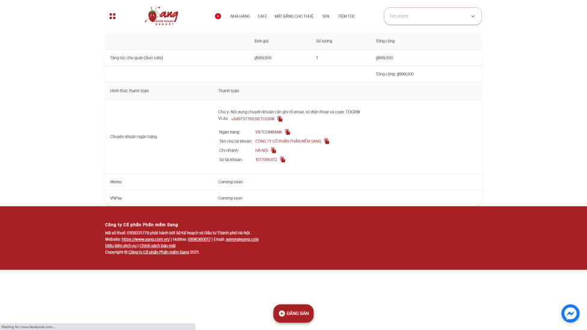Image resolution: width=587 pixels, height=330 pixels.
Task: Open the Chính sách bảo mật link
Action: coord(158,246)
